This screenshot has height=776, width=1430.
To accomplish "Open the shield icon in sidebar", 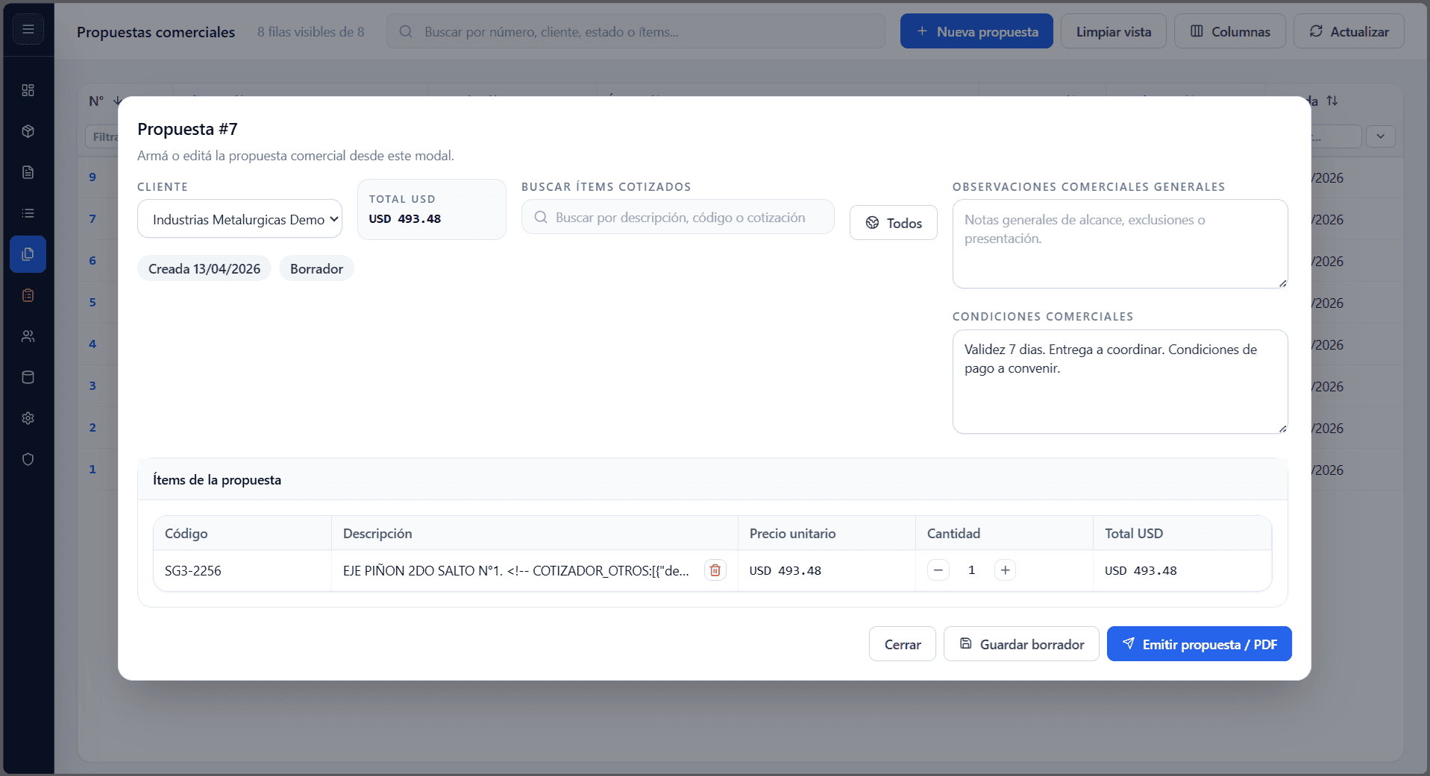I will (x=28, y=459).
